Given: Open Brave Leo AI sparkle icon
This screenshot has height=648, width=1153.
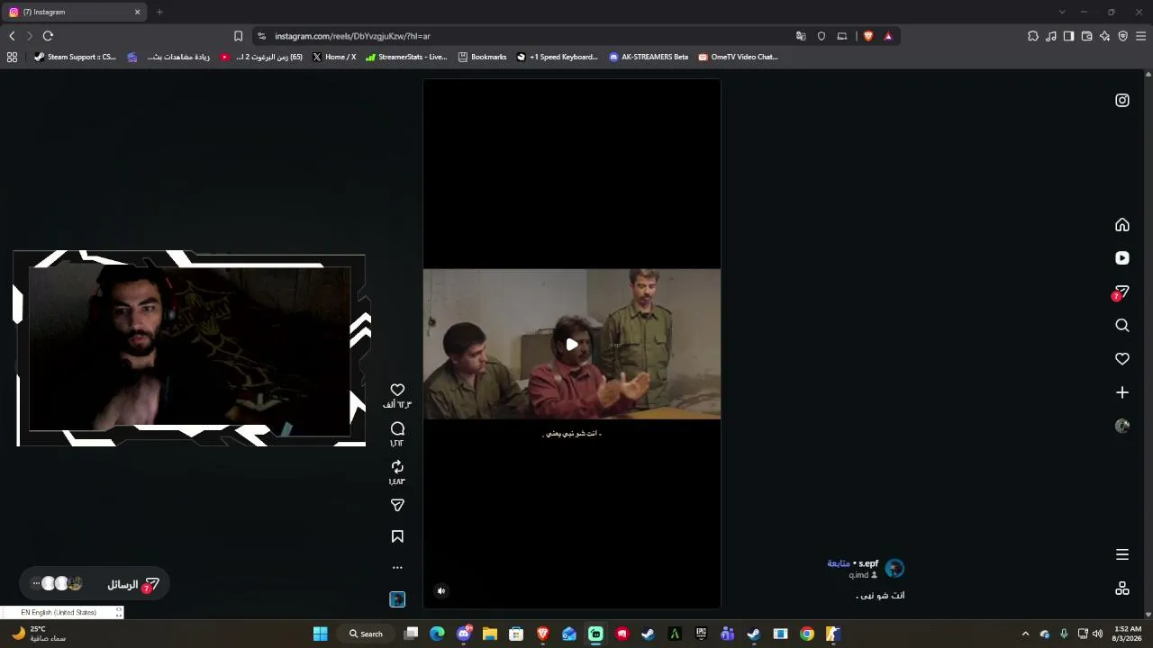Looking at the screenshot, I should [x=1104, y=36].
